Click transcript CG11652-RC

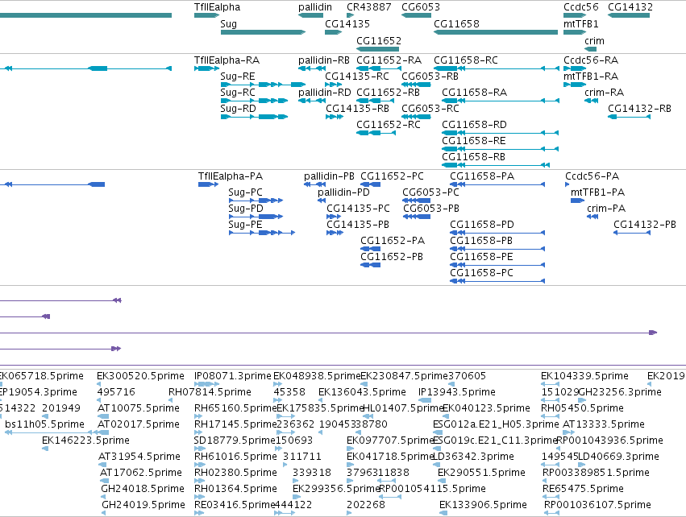(389, 125)
